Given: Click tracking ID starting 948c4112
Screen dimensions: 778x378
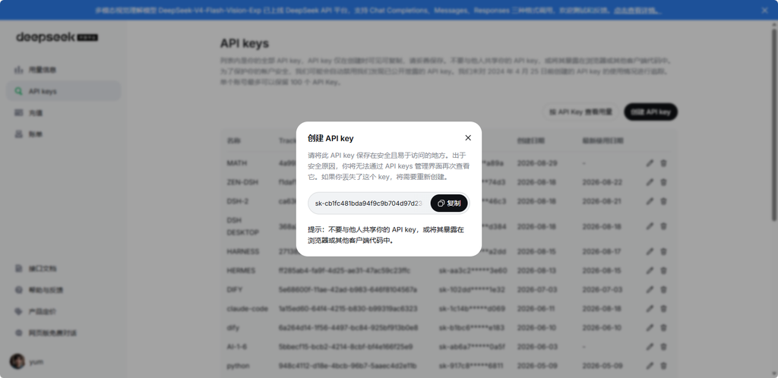Looking at the screenshot, I should (x=347, y=366).
